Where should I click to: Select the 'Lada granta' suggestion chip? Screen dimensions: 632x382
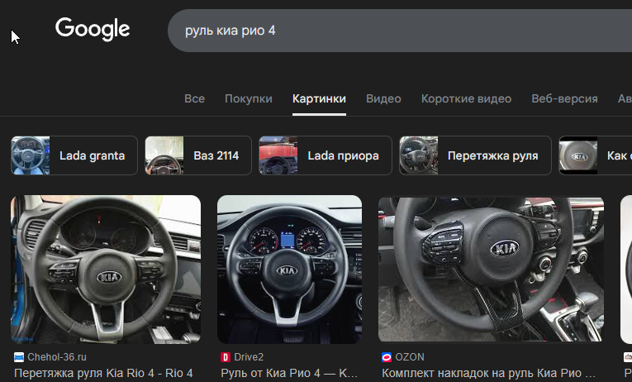point(74,155)
